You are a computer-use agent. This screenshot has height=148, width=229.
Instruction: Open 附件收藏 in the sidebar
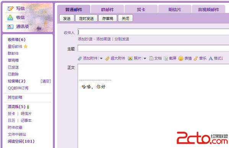pos(15,127)
